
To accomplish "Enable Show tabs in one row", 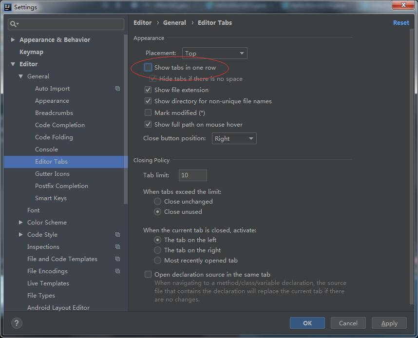I will (x=148, y=67).
